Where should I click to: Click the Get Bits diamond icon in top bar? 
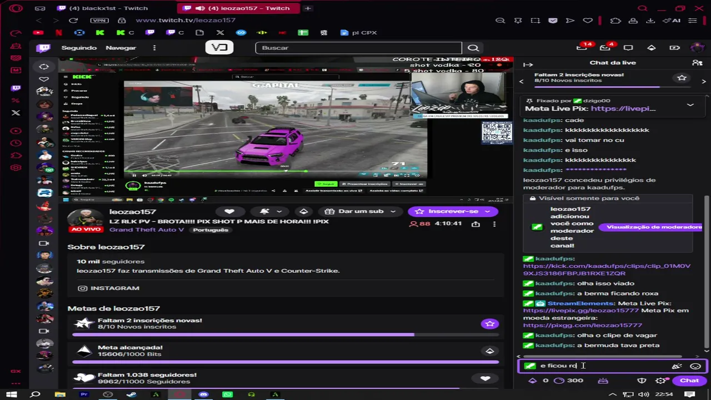(652, 48)
